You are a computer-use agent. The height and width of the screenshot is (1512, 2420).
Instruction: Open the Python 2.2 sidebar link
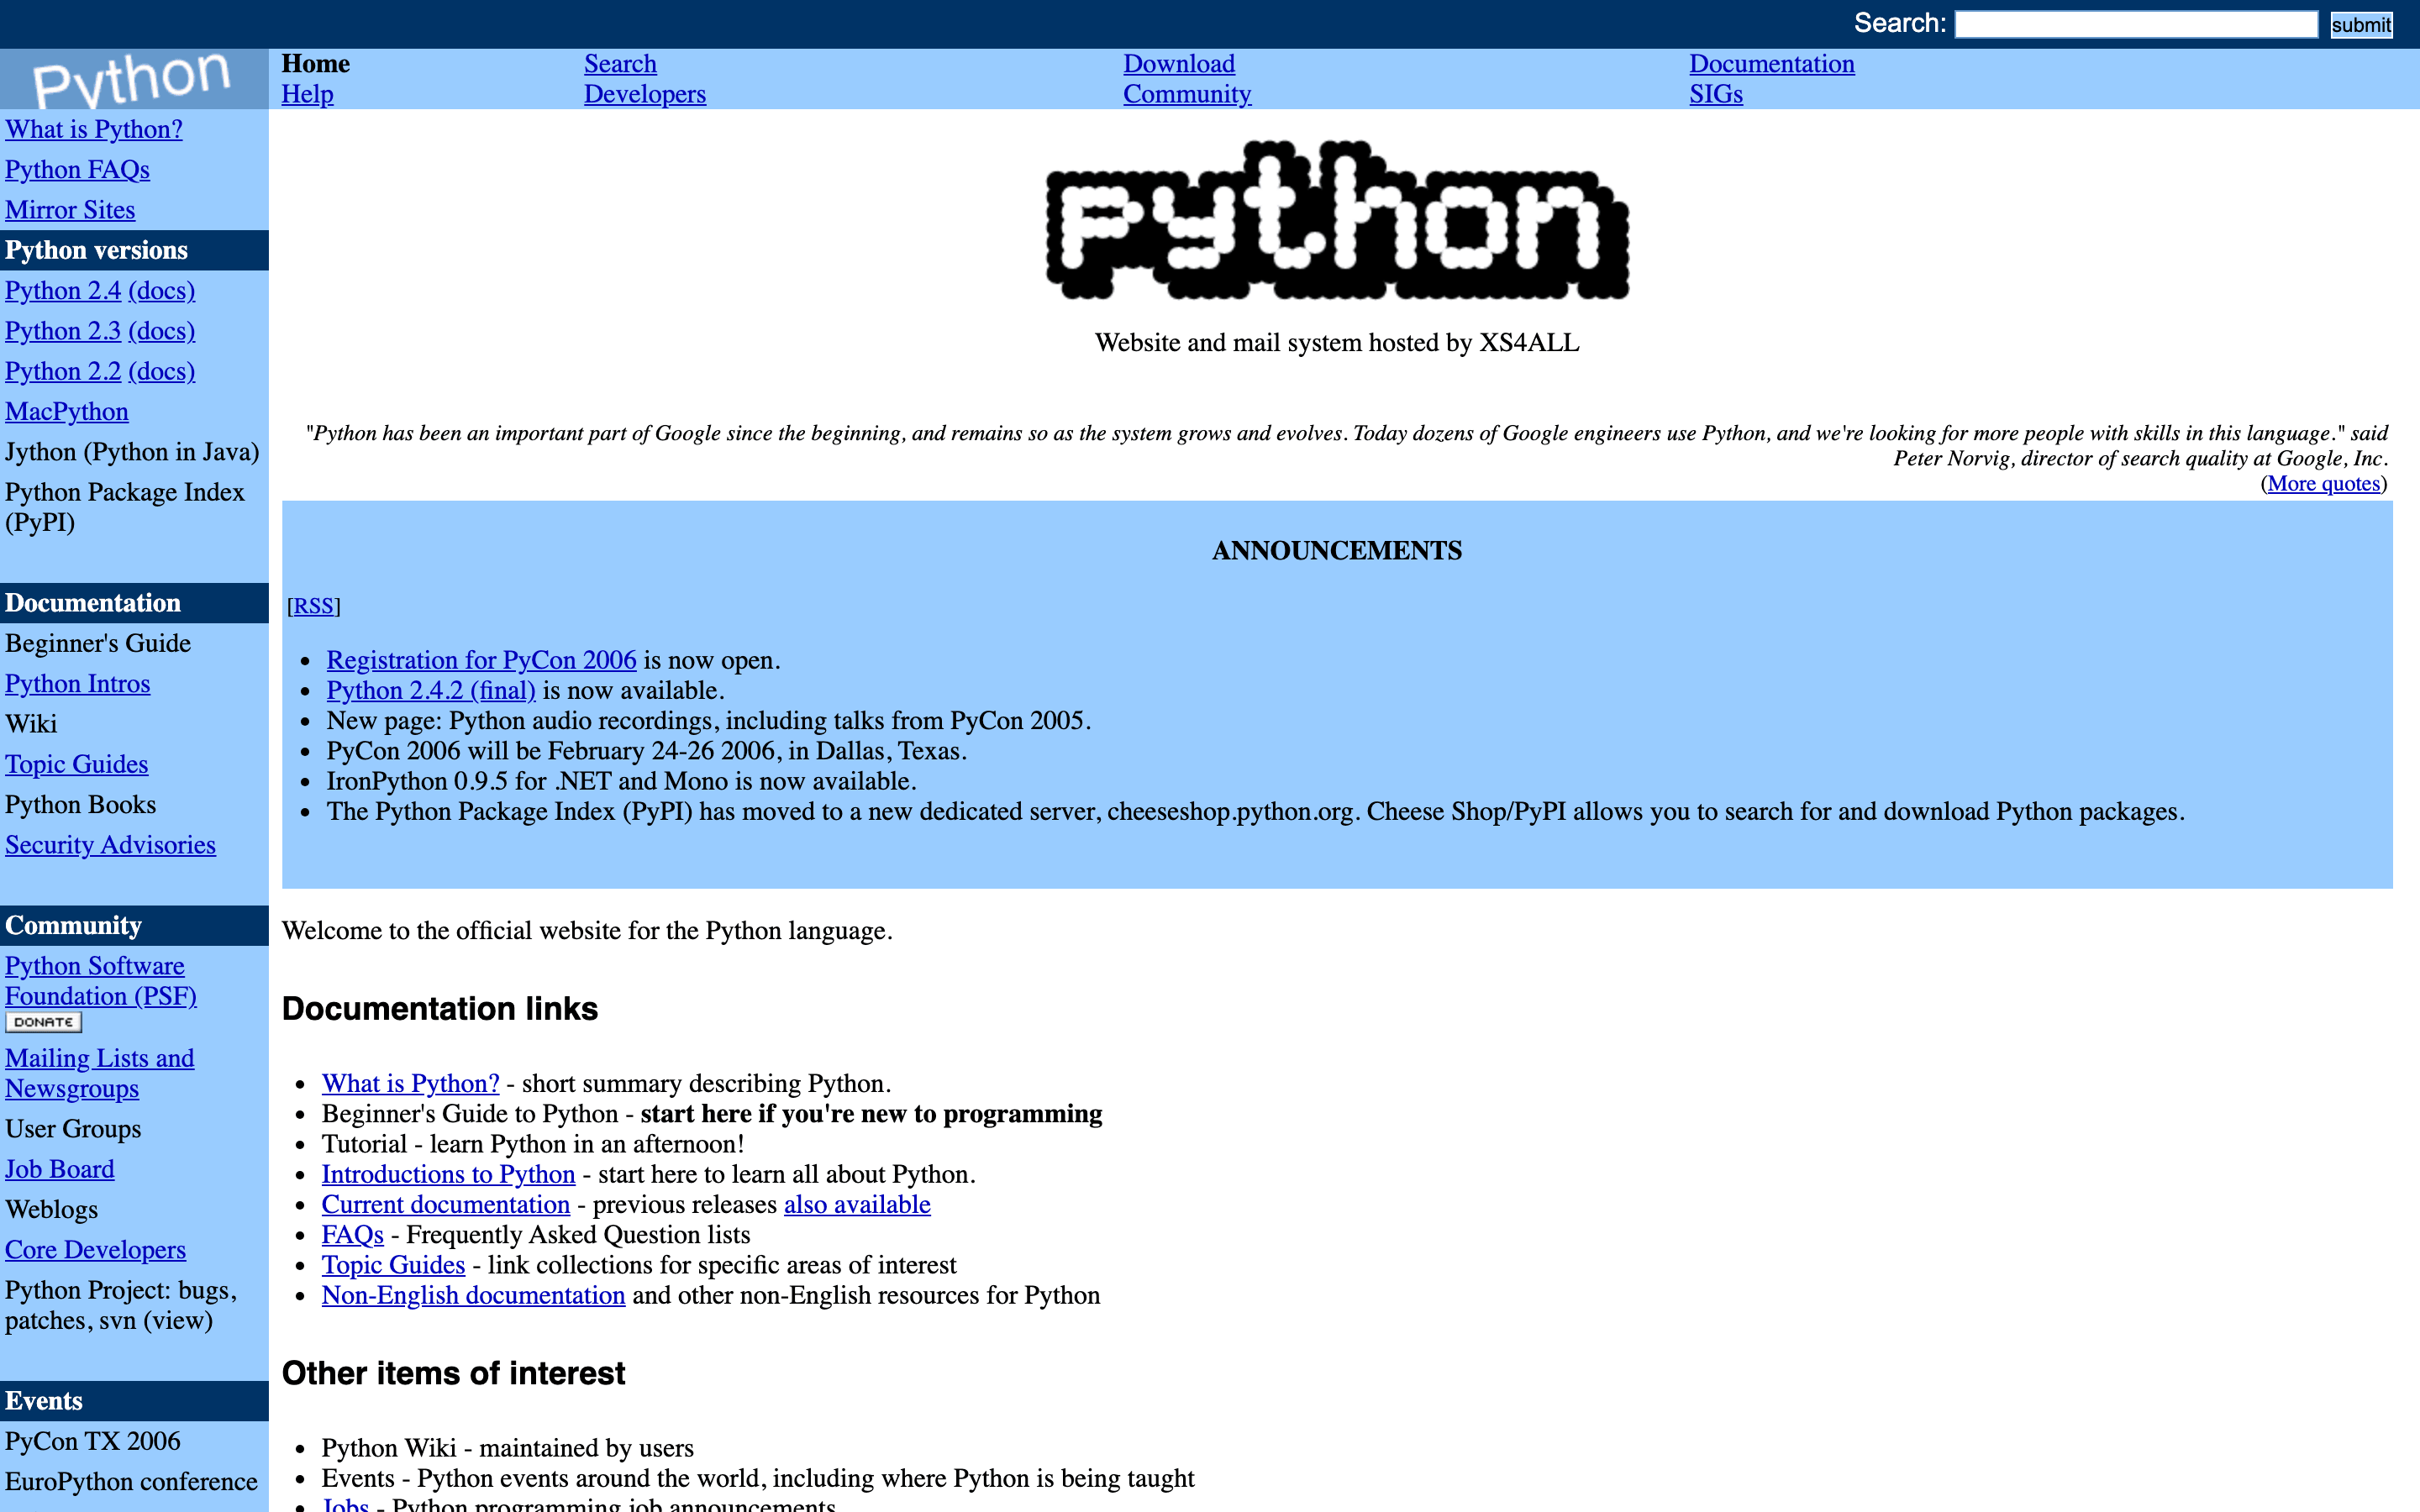pyautogui.click(x=63, y=371)
